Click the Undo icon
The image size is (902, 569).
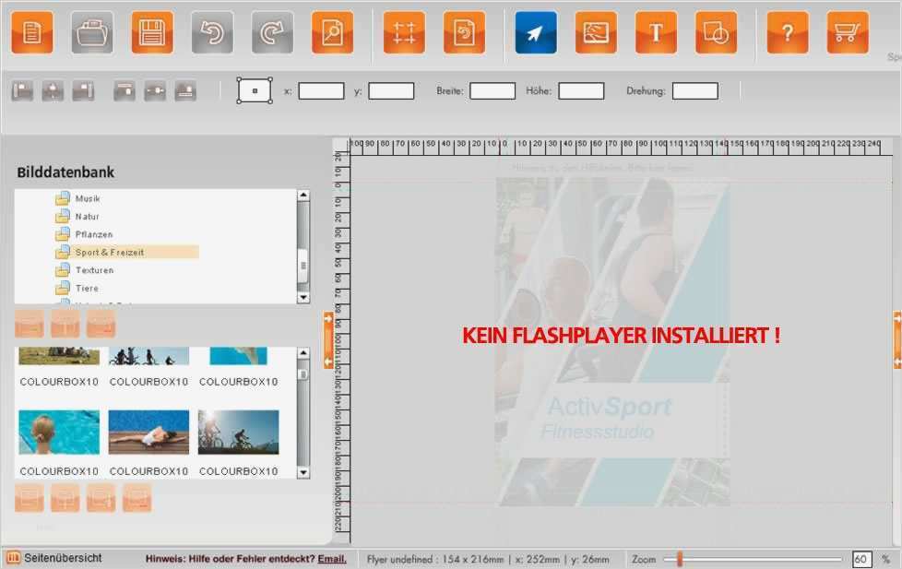(x=210, y=31)
